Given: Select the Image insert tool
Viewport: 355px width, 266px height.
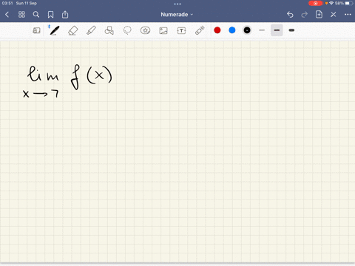Looking at the screenshot, I should tap(163, 30).
